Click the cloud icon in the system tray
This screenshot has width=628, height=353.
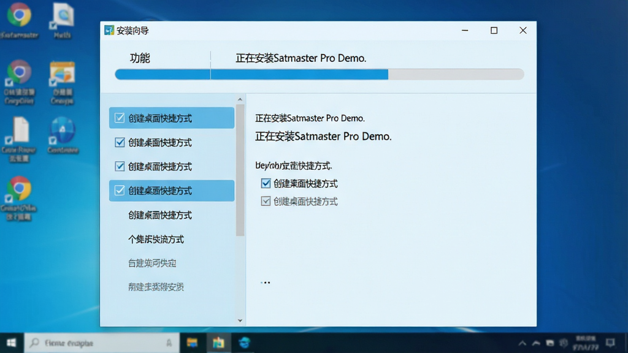[x=536, y=343]
